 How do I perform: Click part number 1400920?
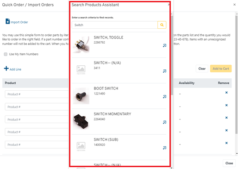coord(99,145)
